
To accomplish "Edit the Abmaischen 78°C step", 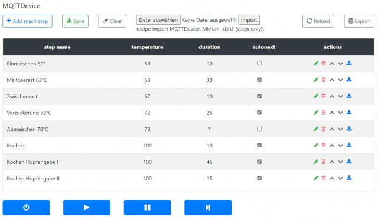I will 316,129.
